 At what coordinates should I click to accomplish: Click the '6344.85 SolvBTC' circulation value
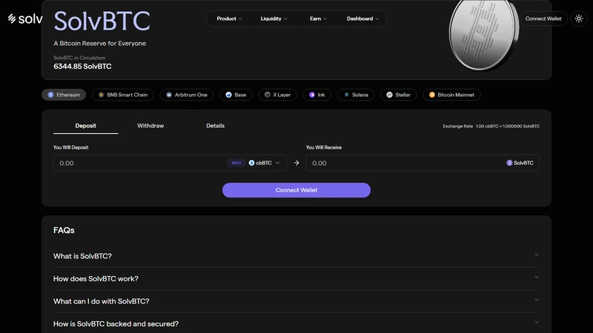coord(82,67)
